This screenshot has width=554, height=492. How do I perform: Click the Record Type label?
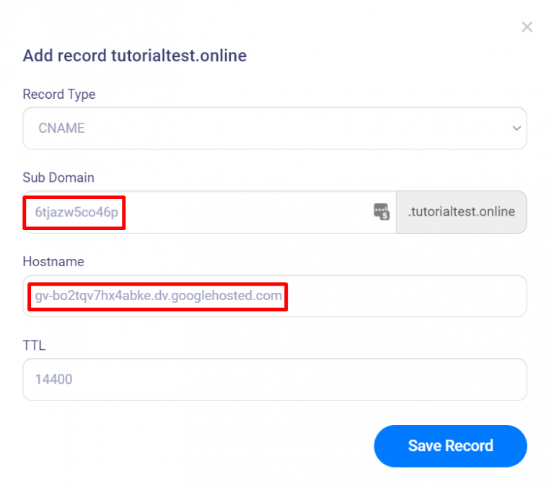(59, 95)
